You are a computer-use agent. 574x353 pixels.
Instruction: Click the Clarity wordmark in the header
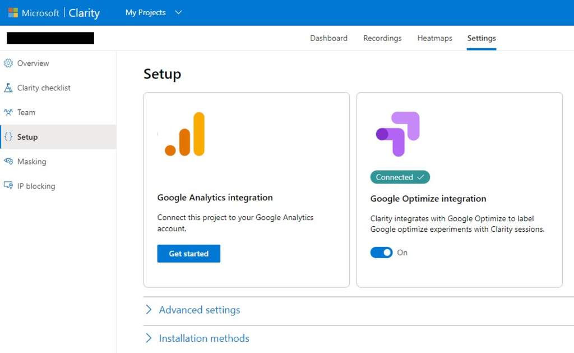tap(84, 13)
